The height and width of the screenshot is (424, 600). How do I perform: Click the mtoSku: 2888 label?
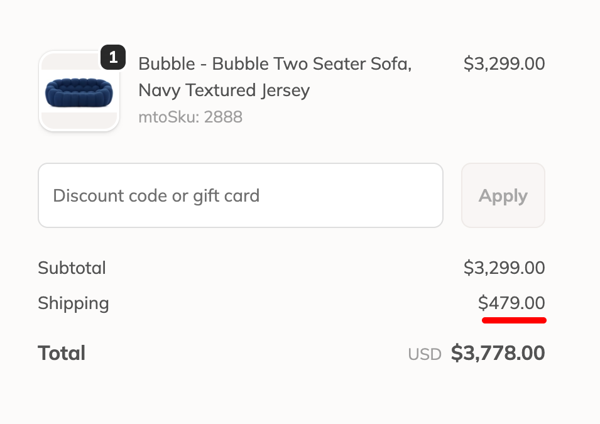point(190,117)
